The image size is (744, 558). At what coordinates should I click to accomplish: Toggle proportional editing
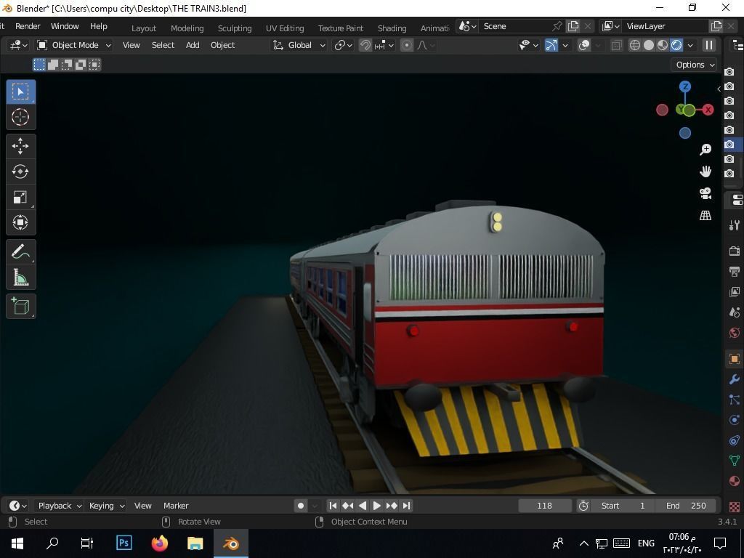406,45
